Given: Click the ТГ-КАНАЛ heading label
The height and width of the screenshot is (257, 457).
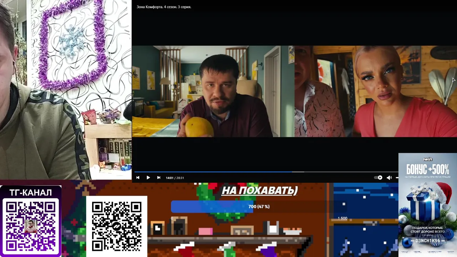Looking at the screenshot, I should coord(31,193).
